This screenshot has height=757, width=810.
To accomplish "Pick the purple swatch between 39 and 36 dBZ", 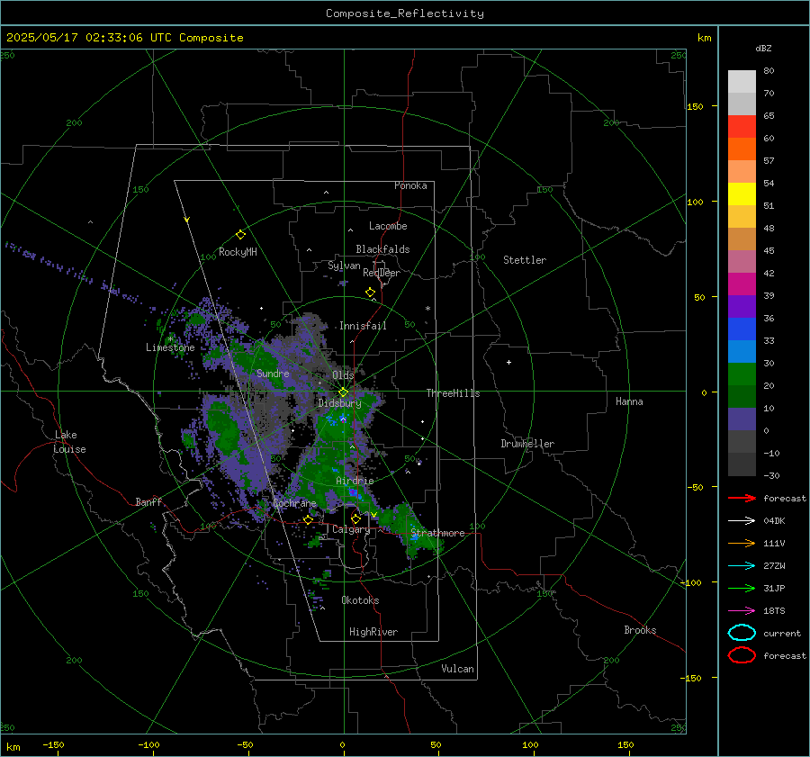I will tap(742, 307).
